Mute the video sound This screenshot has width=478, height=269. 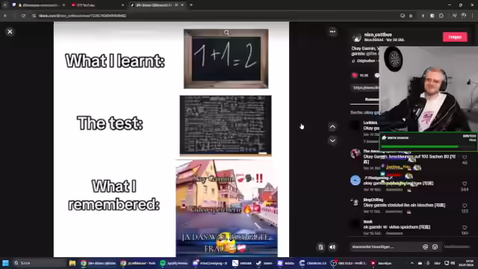[x=332, y=247]
